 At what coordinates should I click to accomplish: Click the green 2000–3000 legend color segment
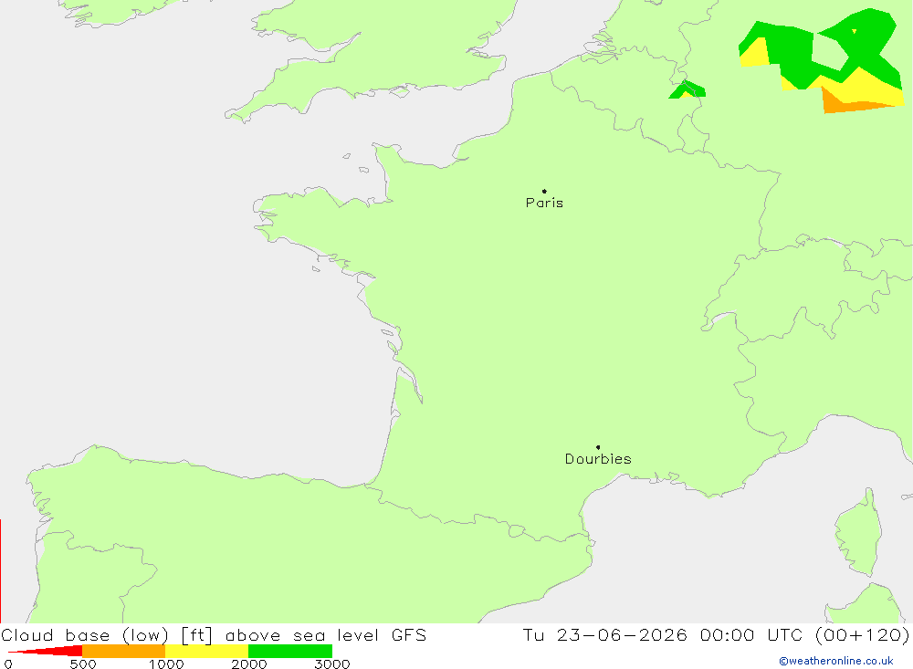[x=290, y=651]
